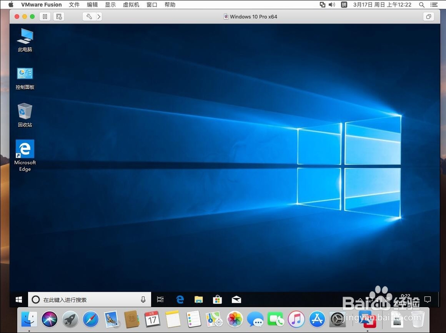Open Photos in the Dock
446x333 pixels.
coord(235,319)
